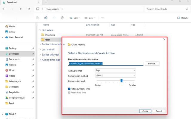Open User - Personal OneDrive
The height and width of the screenshot is (119, 191).
click(x=16, y=37)
